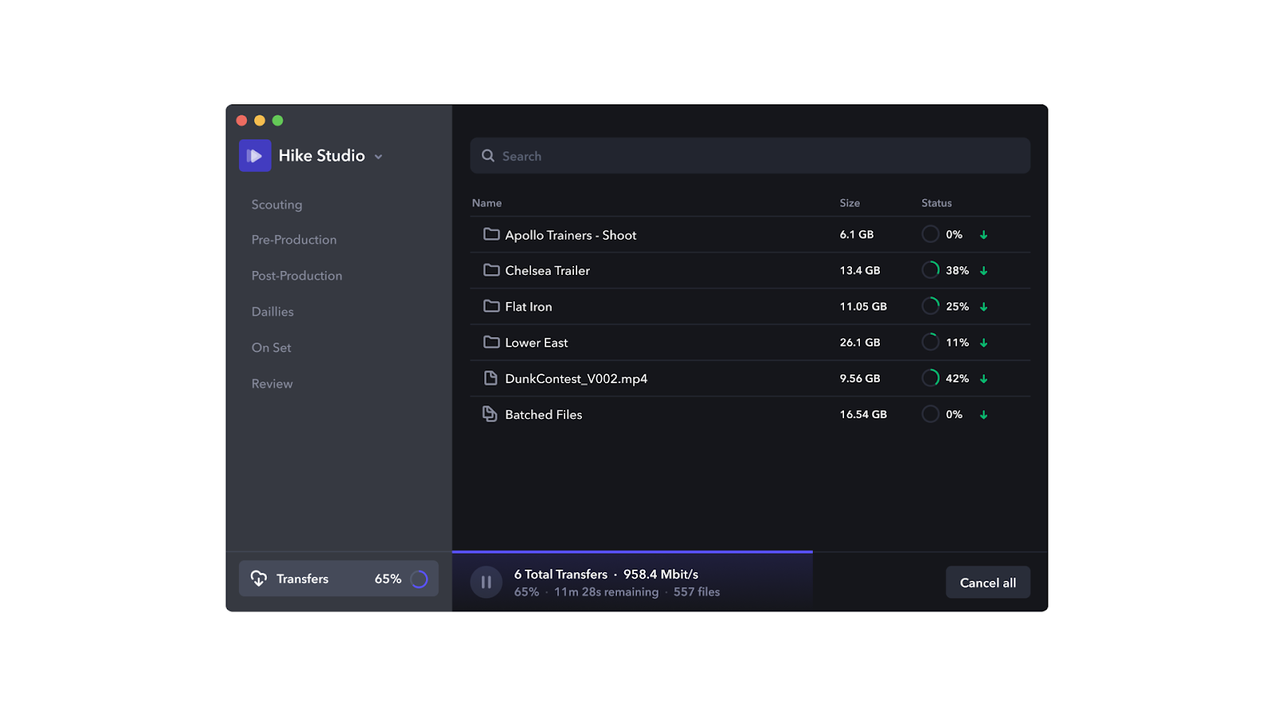Click the 38% progress ring for Chelsea Trailer

pyautogui.click(x=930, y=270)
